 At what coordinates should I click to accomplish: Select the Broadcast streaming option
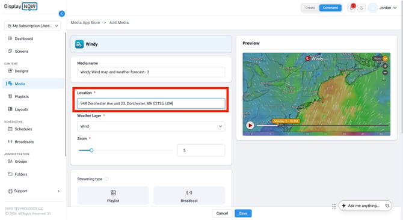pyautogui.click(x=189, y=196)
